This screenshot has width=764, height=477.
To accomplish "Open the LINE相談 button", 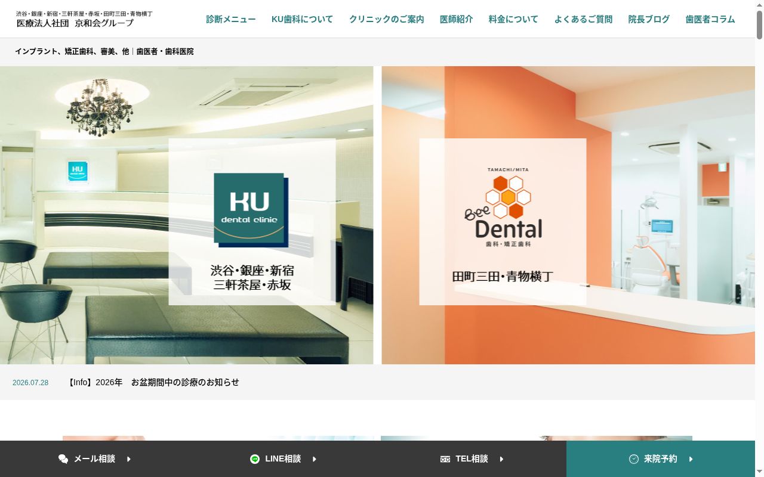I will click(283, 459).
